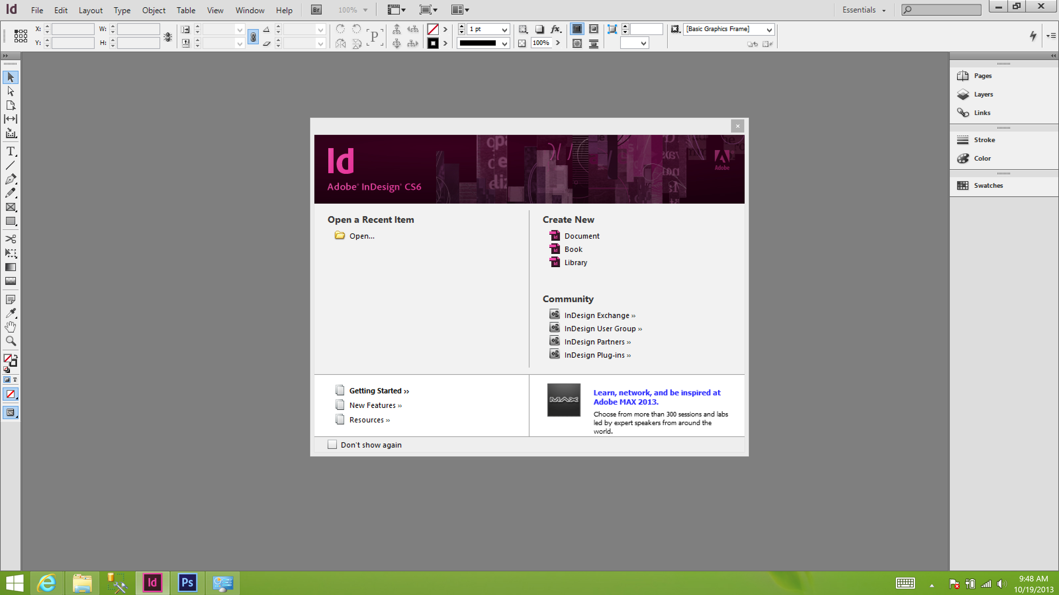
Task: Click Open a Recent Item folder
Action: pyautogui.click(x=339, y=235)
